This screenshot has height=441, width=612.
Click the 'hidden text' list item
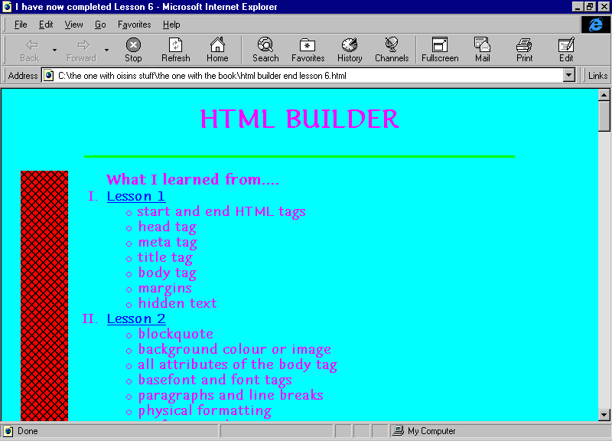pos(177,303)
